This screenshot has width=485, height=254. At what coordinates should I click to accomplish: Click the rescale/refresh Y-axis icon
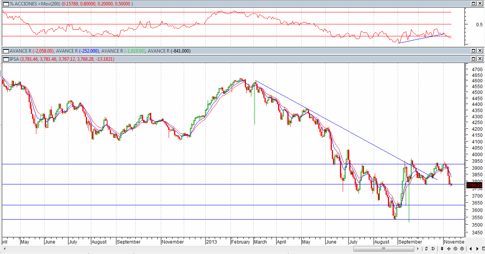pos(426,249)
